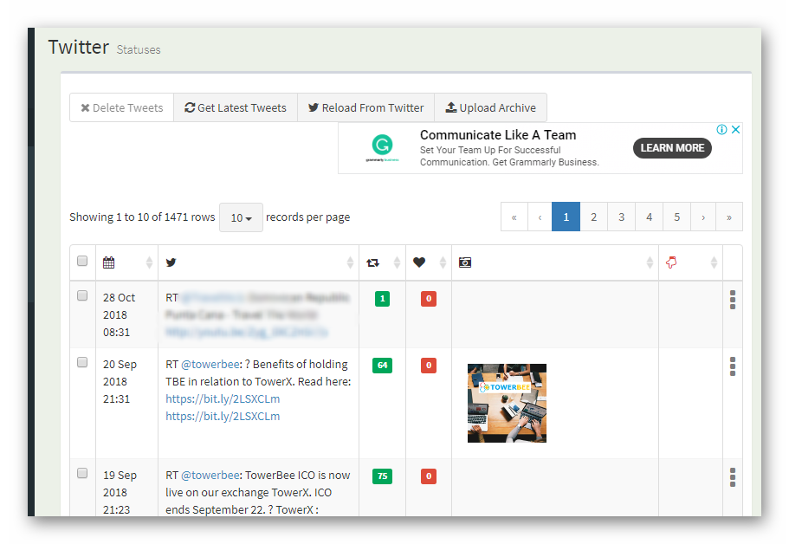
Task: Click Reload From Twitter button
Action: [x=365, y=107]
